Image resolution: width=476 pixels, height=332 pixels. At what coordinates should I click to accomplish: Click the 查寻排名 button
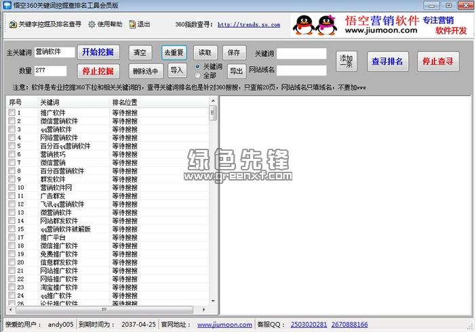pyautogui.click(x=388, y=62)
